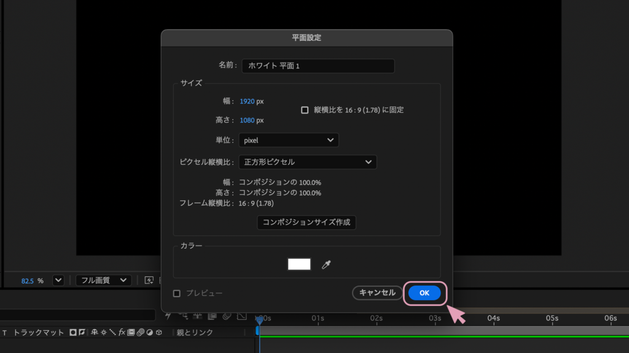
Task: Toggle the hide shy layers timeline icon
Action: 197,316
